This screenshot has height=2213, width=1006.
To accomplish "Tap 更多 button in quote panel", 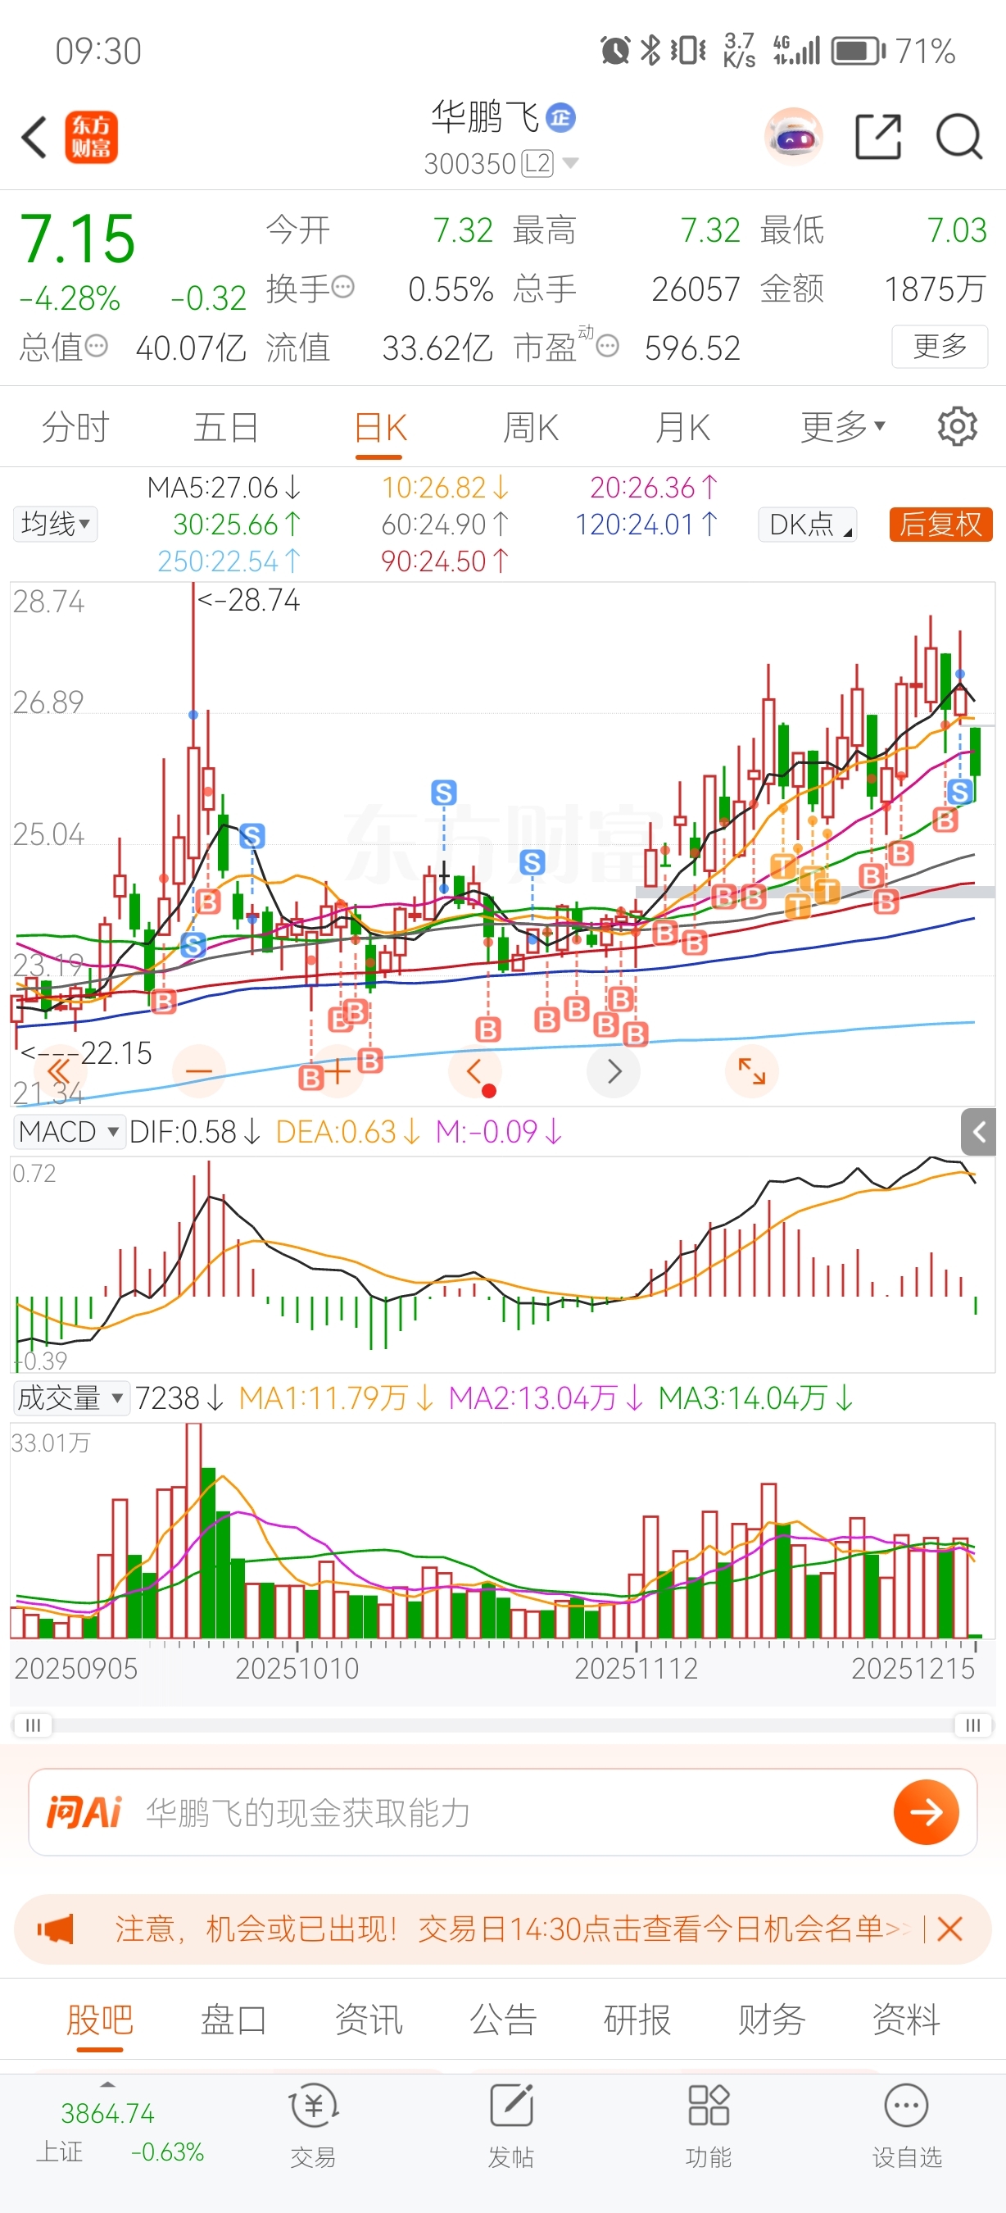I will click(x=940, y=346).
